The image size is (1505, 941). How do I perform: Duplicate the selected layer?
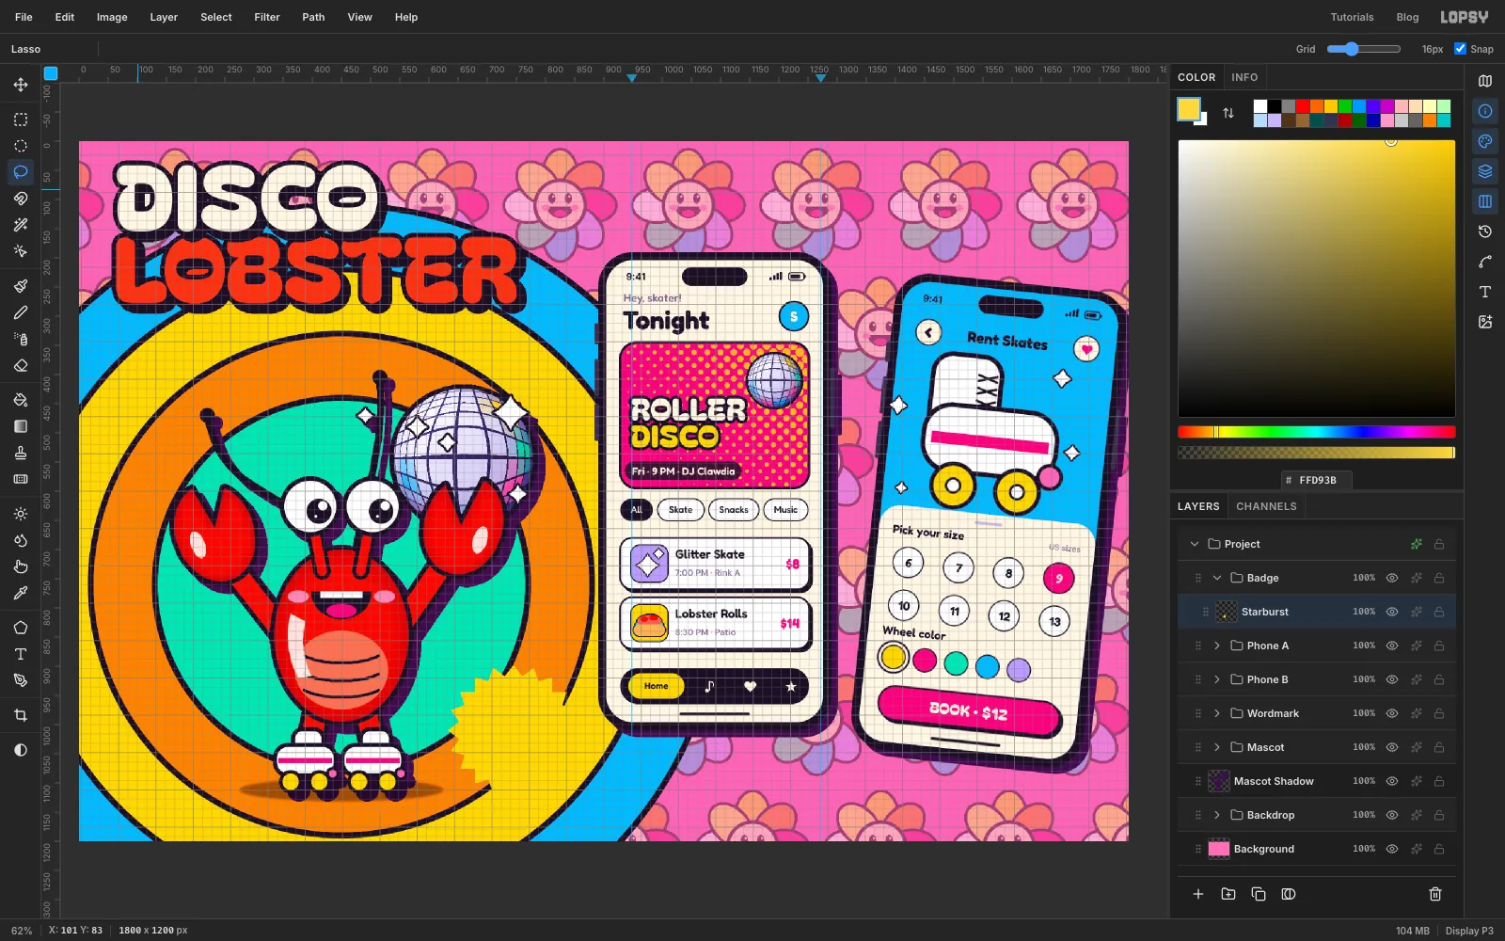pyautogui.click(x=1259, y=894)
